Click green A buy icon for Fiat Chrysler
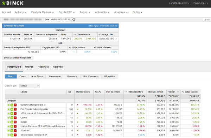The image size is (211, 138). pos(12,109)
